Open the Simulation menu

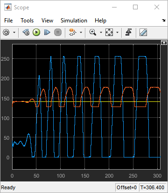(74, 21)
